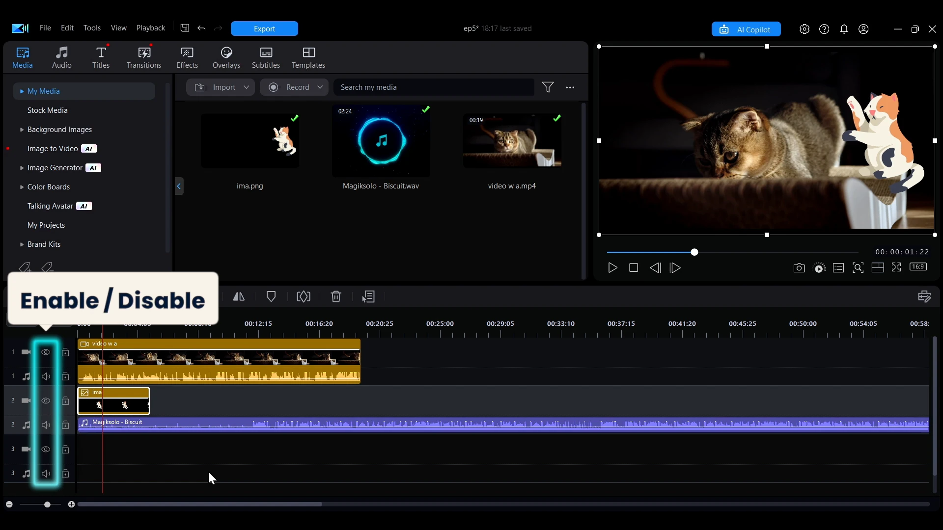Click the timeline horizontal scrollbar
The height and width of the screenshot is (530, 943).
pyautogui.click(x=200, y=504)
